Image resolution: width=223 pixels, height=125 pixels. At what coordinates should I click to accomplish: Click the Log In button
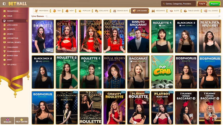click(x=202, y=4)
